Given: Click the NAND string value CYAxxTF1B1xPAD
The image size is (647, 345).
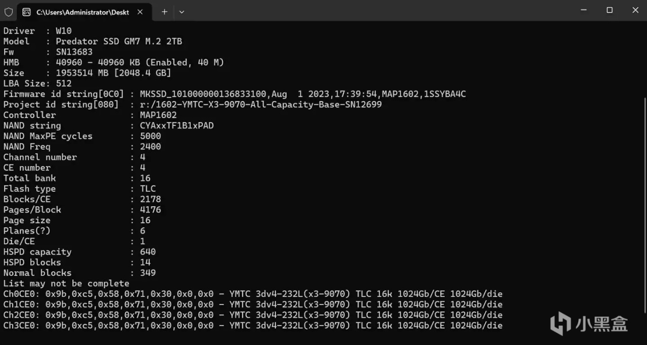Looking at the screenshot, I should point(176,125).
